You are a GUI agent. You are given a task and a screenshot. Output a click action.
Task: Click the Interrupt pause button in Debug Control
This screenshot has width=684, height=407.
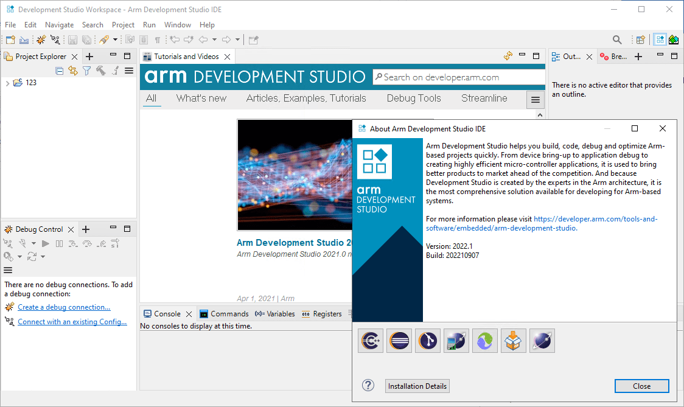(x=59, y=244)
